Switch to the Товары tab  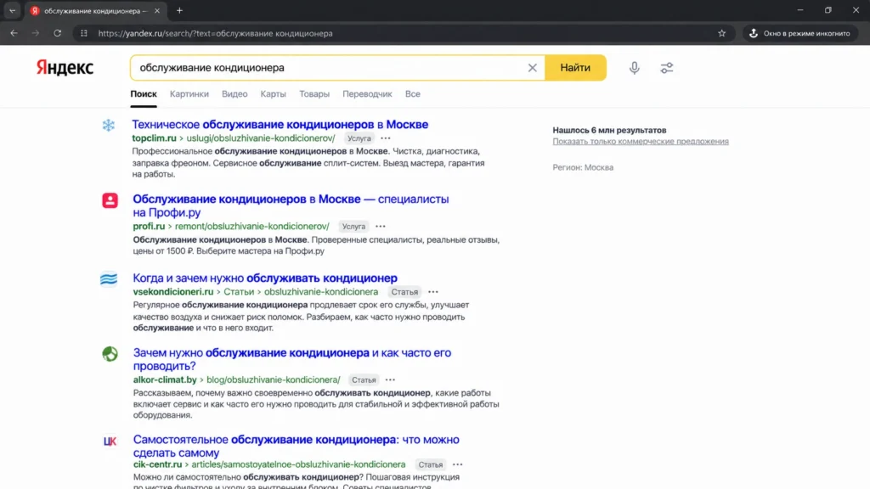click(x=314, y=93)
